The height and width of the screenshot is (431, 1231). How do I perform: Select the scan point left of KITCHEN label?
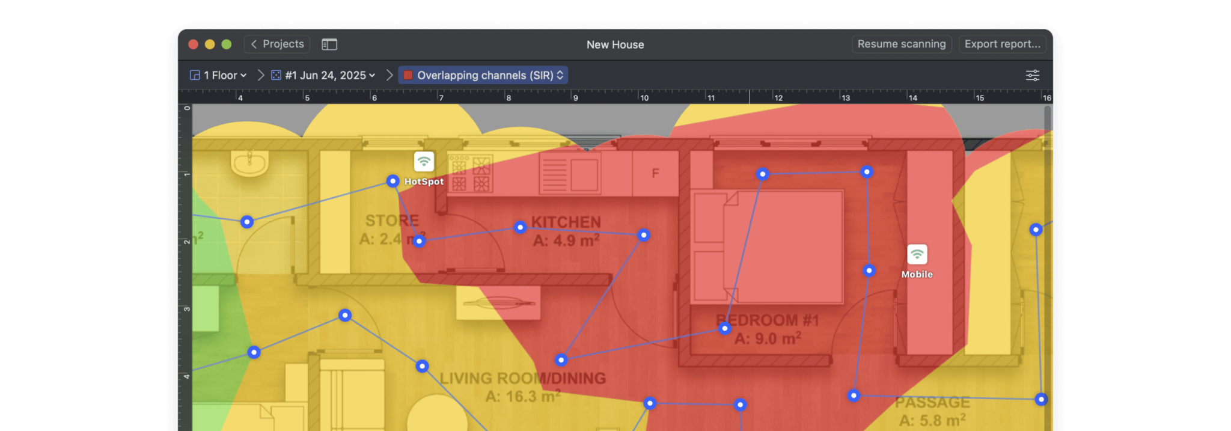(521, 227)
